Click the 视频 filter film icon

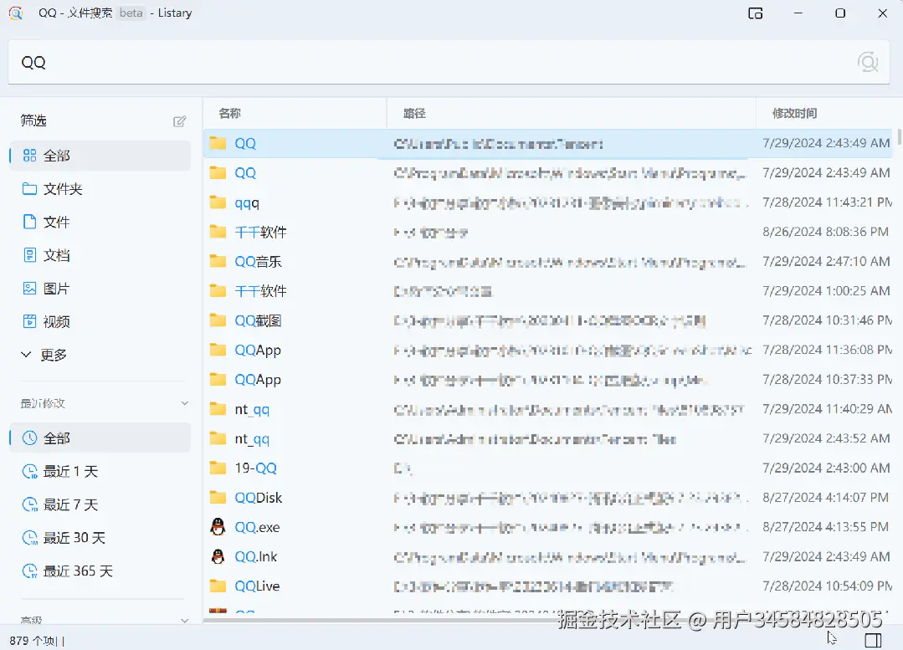pyautogui.click(x=29, y=321)
